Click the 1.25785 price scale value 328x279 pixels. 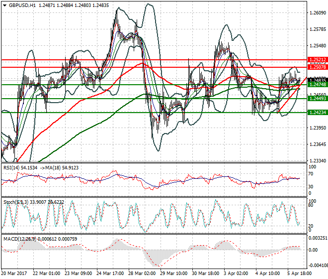(318, 29)
